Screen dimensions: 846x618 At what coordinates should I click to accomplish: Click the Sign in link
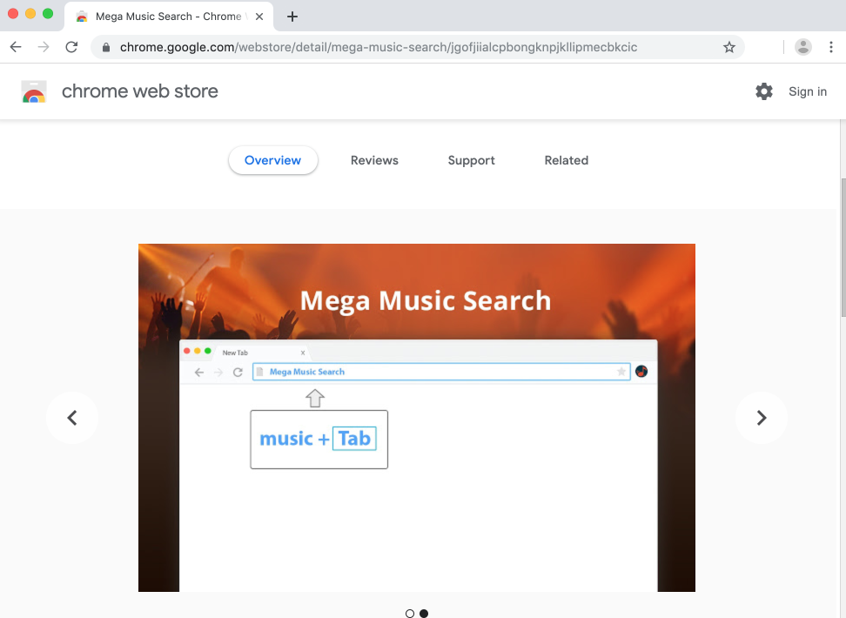click(807, 91)
